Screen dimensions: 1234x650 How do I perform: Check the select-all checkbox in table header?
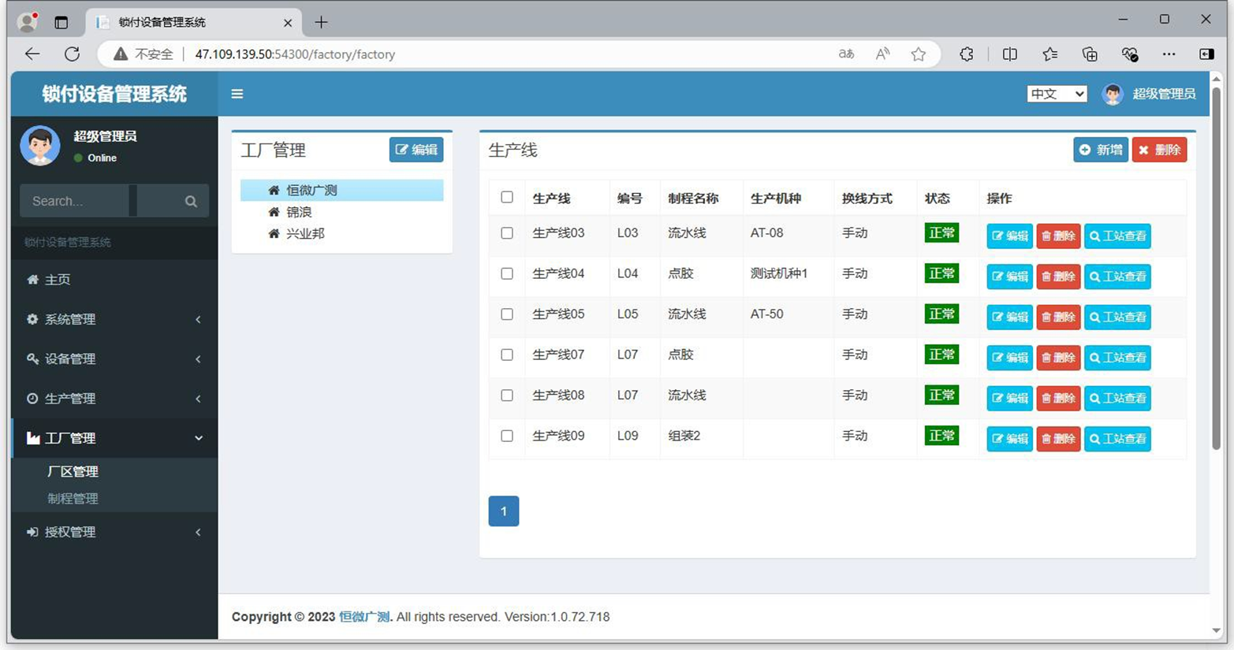[x=507, y=198]
